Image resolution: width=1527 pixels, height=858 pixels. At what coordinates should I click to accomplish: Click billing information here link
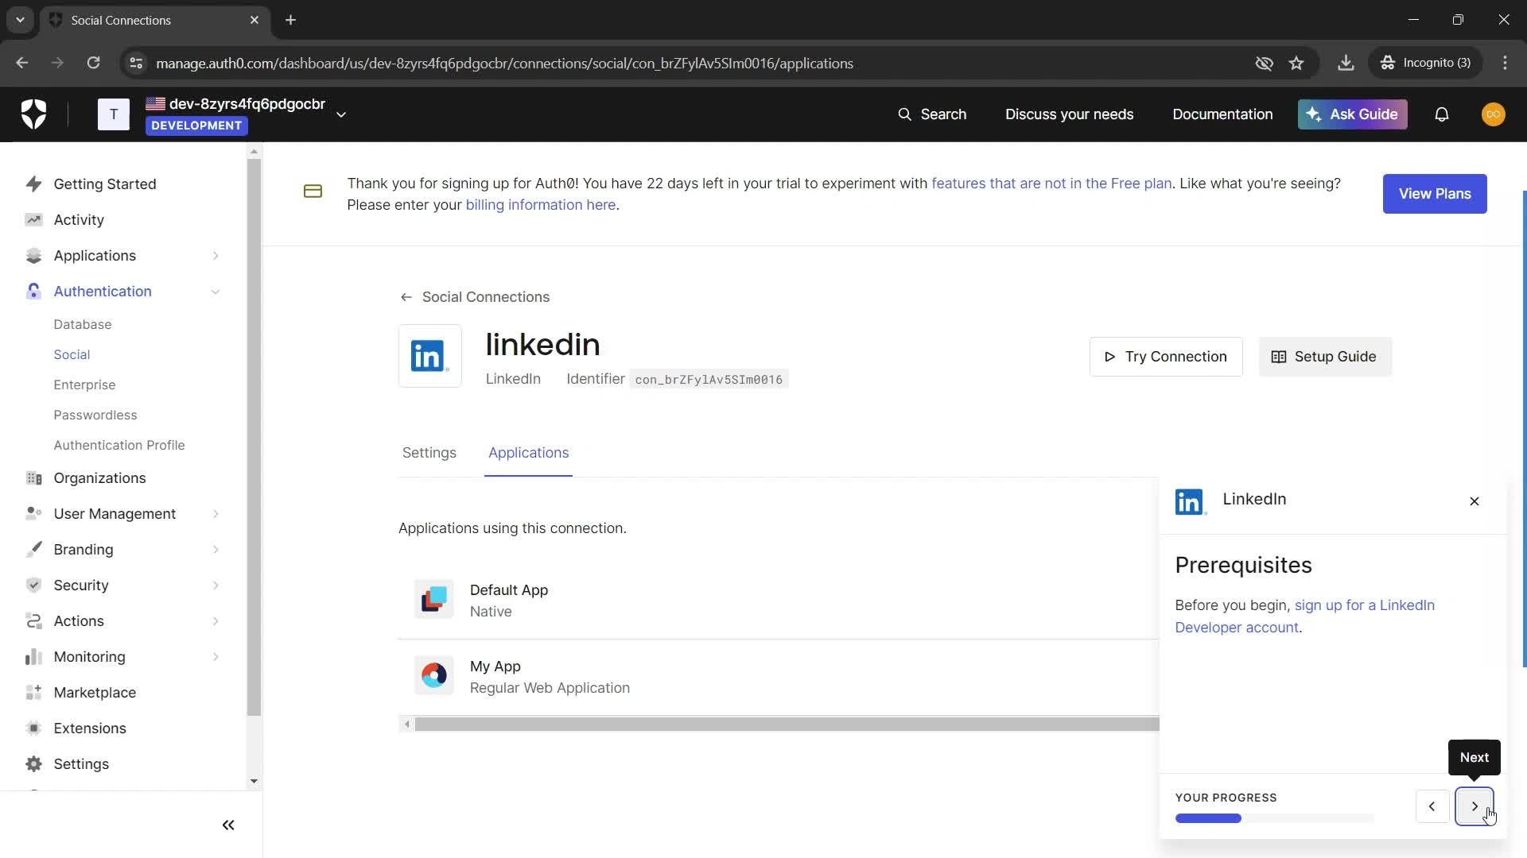pos(540,205)
